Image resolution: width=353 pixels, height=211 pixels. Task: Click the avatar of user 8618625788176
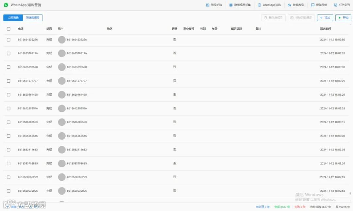point(62,53)
